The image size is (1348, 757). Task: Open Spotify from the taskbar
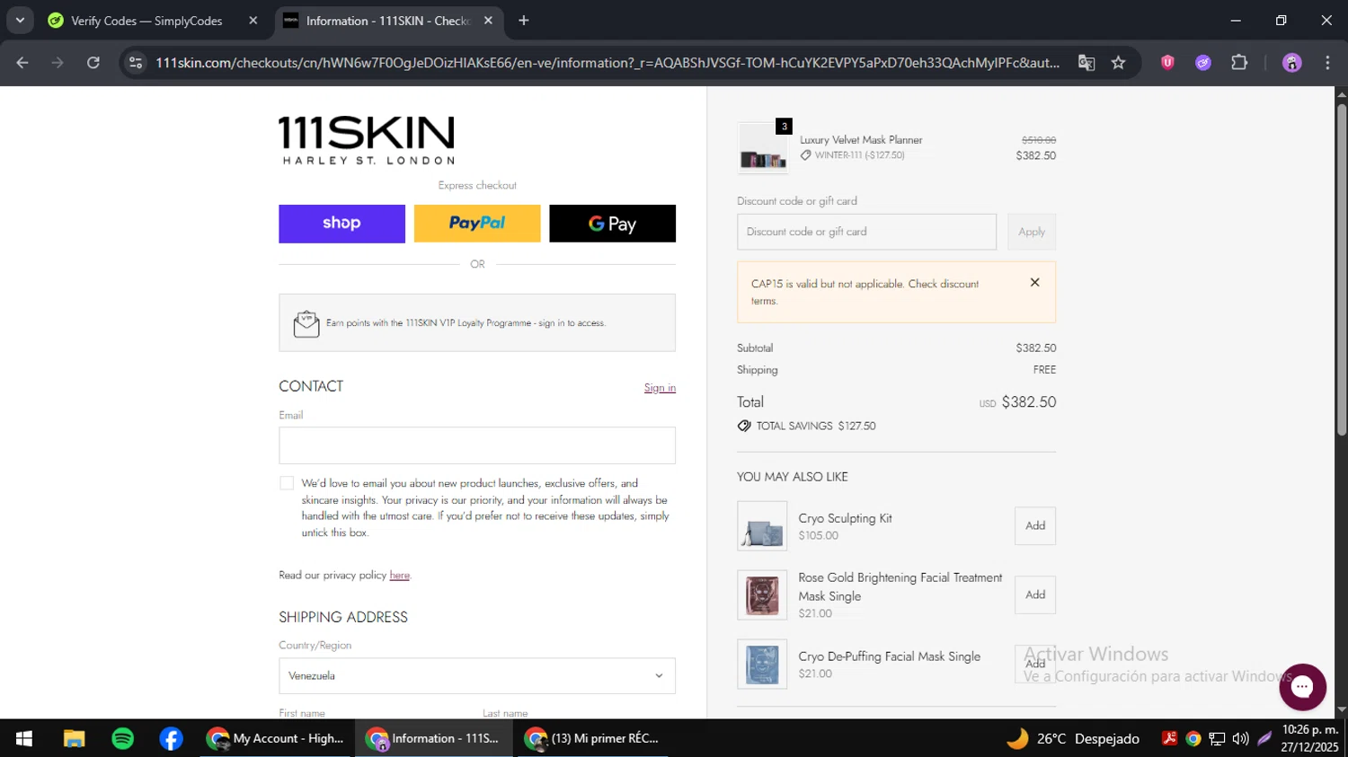point(122,738)
